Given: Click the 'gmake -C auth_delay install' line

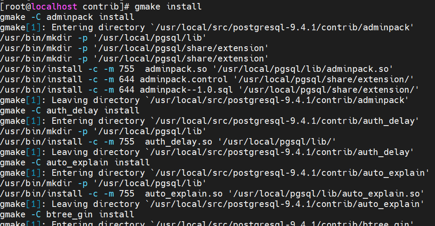Looking at the screenshot, I should (x=70, y=110).
